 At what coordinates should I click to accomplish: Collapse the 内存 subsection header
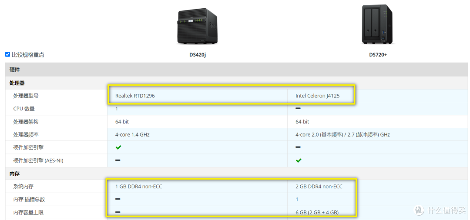click(14, 173)
